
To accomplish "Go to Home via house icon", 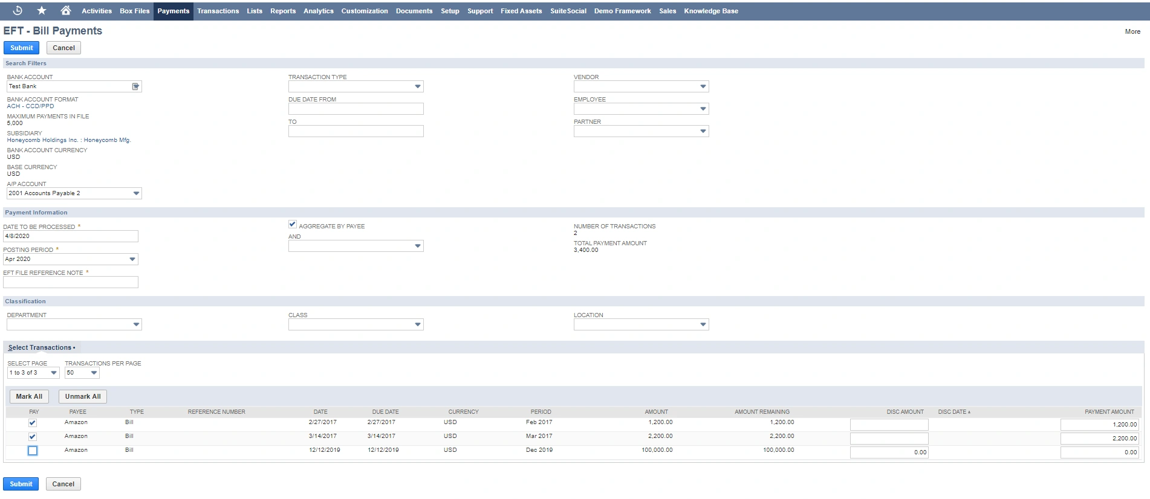I will [66, 10].
